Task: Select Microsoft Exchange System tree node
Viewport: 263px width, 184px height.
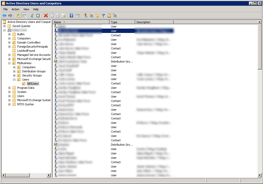Action: click(x=34, y=100)
